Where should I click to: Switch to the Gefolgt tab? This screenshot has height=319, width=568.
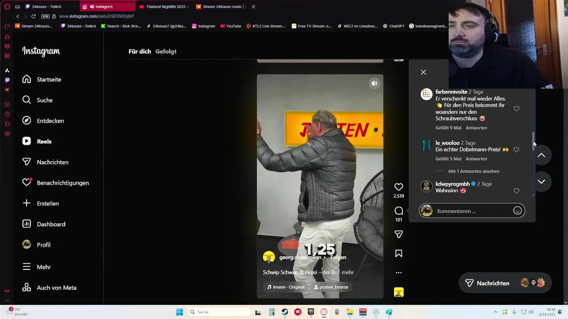[x=166, y=51]
